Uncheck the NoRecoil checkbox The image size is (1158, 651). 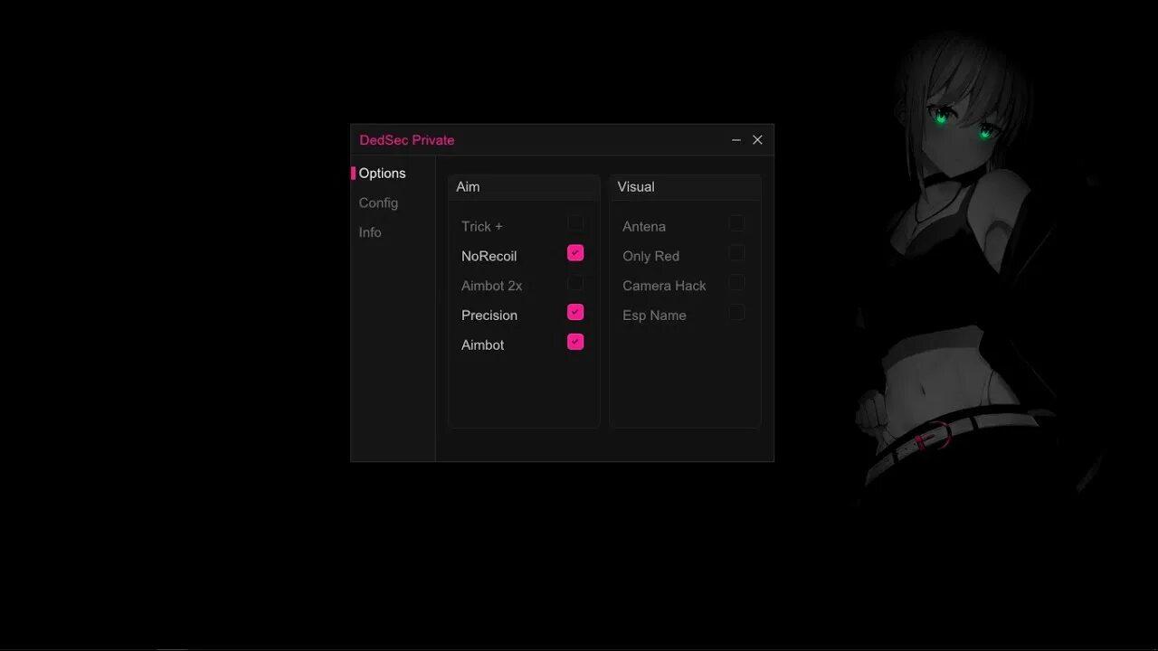575,253
